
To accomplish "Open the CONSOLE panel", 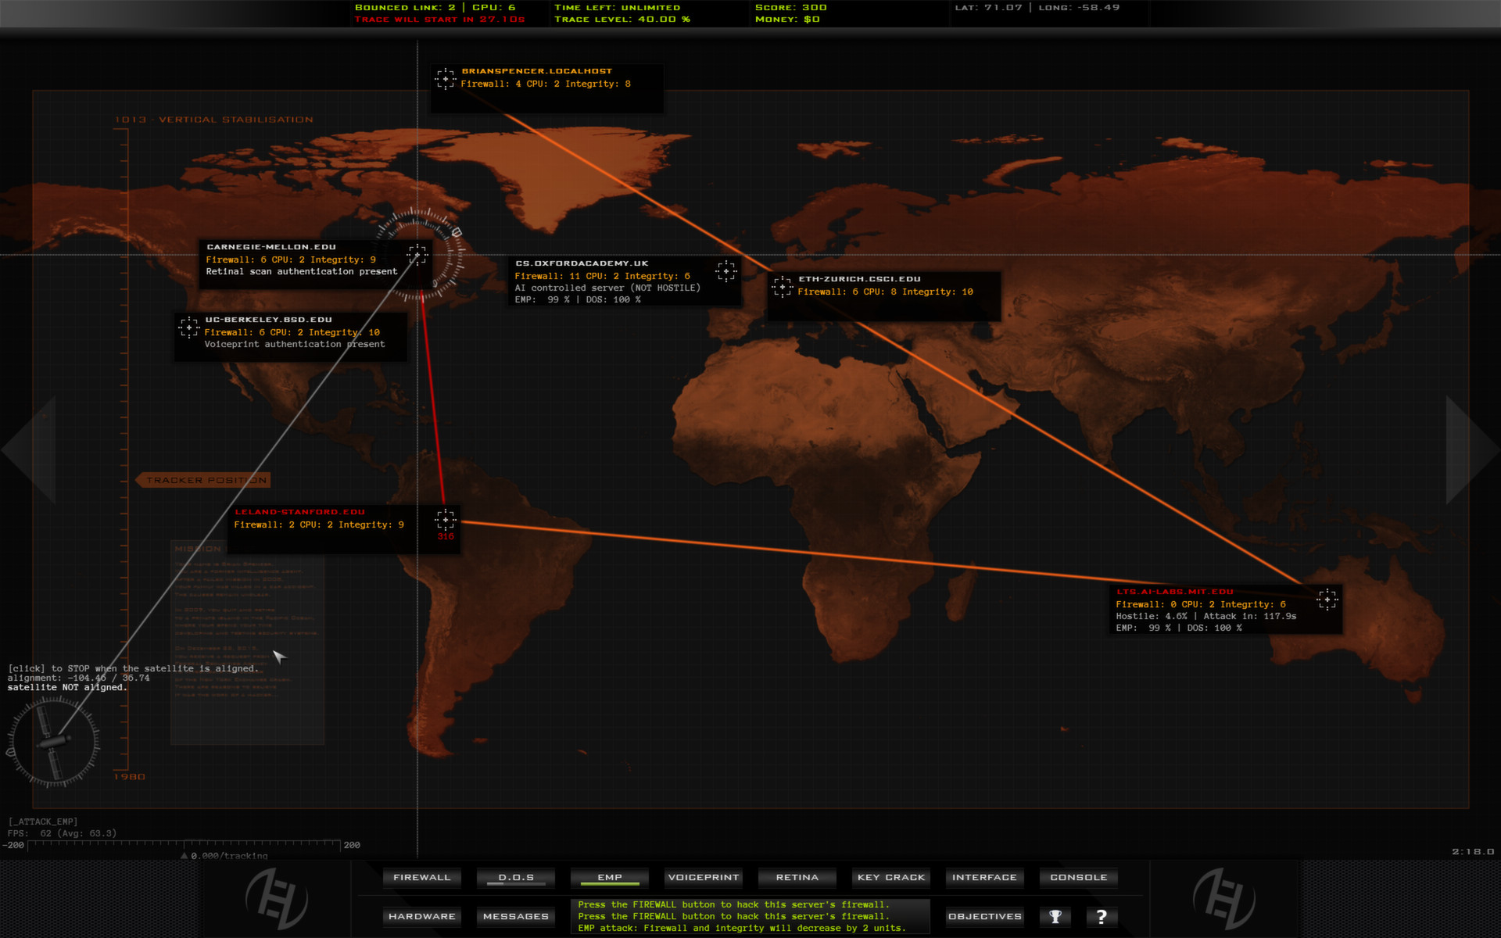I will (1079, 877).
